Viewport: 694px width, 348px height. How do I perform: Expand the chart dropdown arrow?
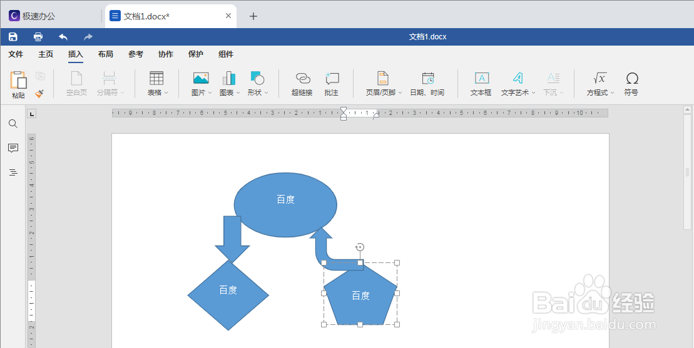point(238,92)
